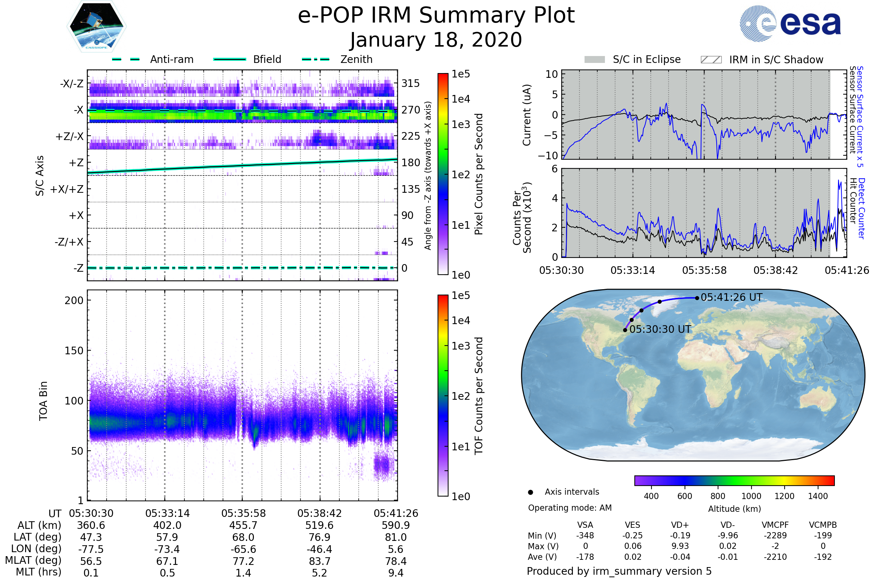
Task: Click the CASSIOPE mission hexagon logo
Action: (x=96, y=27)
